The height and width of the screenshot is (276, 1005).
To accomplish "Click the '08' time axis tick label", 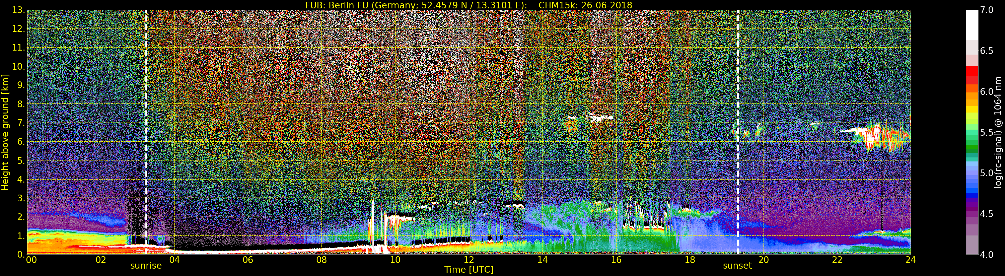I will pos(321,260).
